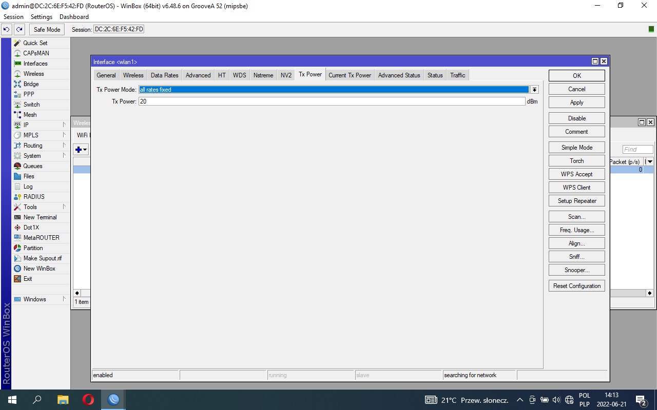Click the Session MAC address field
The width and height of the screenshot is (657, 410).
pyautogui.click(x=119, y=30)
